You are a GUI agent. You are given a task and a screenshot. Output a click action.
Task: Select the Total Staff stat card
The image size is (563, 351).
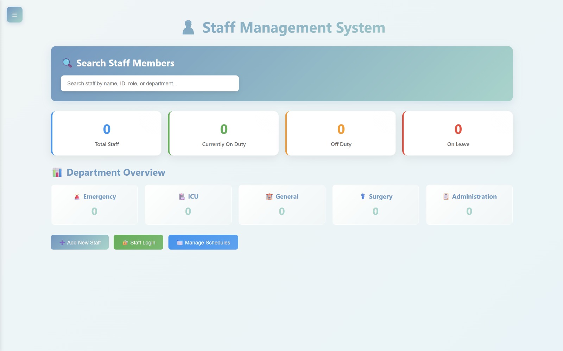tap(106, 134)
